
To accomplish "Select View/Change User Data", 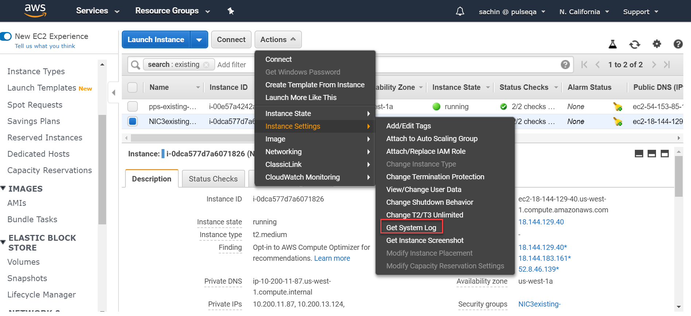I will (x=424, y=189).
